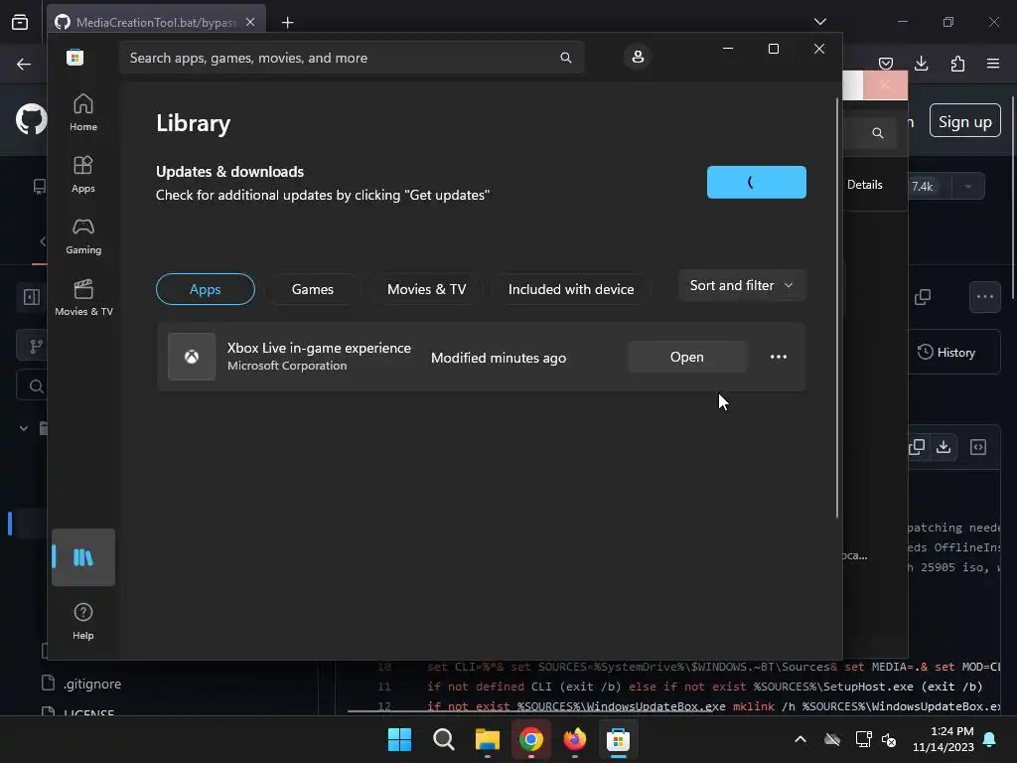Image resolution: width=1017 pixels, height=763 pixels.
Task: Copy raw file icon on GitHub
Action: coord(917,446)
